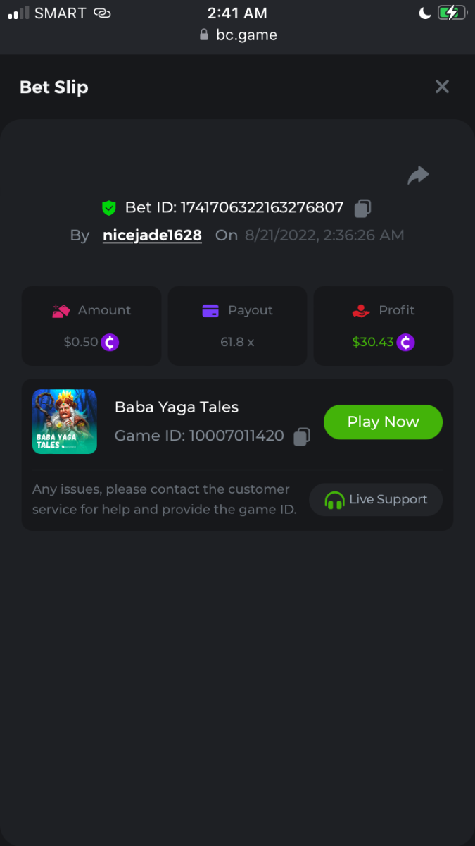Tap the bc.game address bar

point(238,35)
